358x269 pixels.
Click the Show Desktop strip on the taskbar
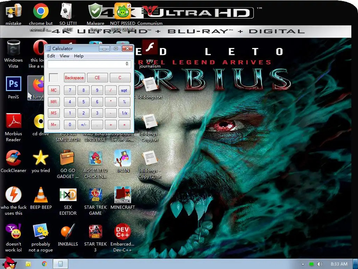[x=356, y=264]
